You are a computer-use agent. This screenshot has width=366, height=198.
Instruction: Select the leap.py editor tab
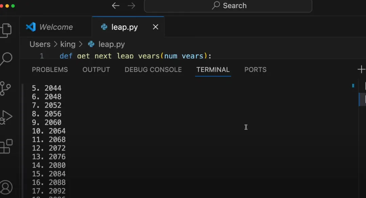coord(125,27)
